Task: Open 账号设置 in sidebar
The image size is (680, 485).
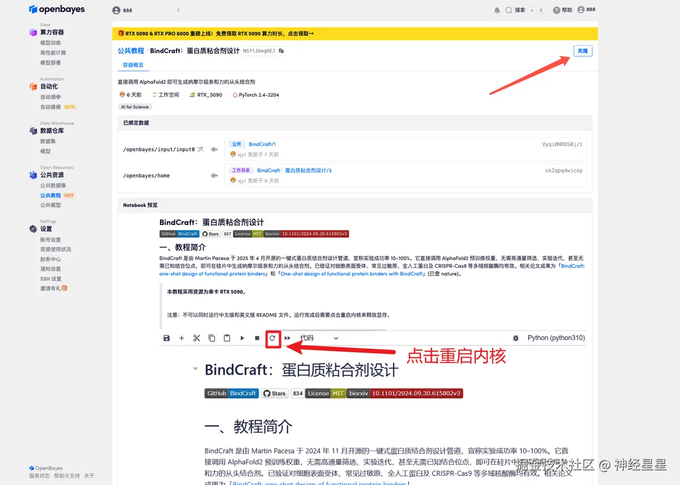Action: click(50, 240)
